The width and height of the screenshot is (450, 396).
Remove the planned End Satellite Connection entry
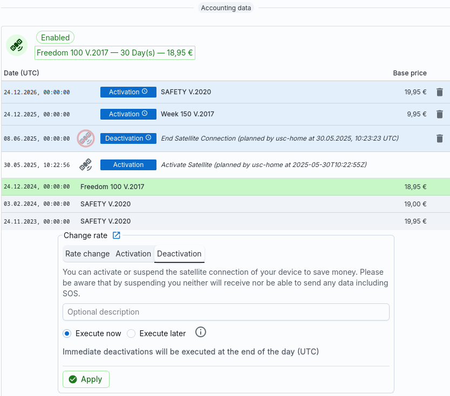coord(439,138)
